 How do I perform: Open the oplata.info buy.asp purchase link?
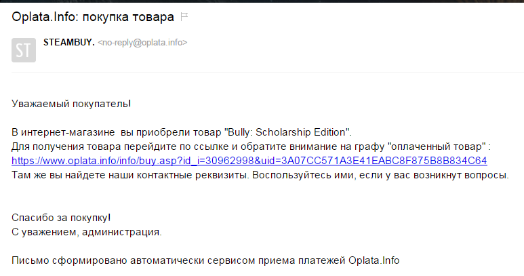tap(249, 161)
